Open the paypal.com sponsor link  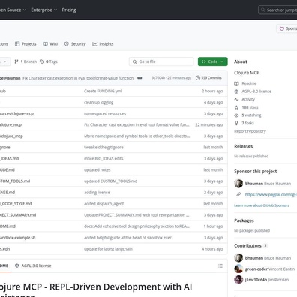pyautogui.click(x=271, y=194)
